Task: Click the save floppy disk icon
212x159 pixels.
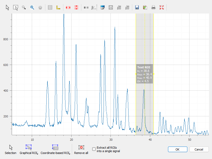Action: (137, 7)
